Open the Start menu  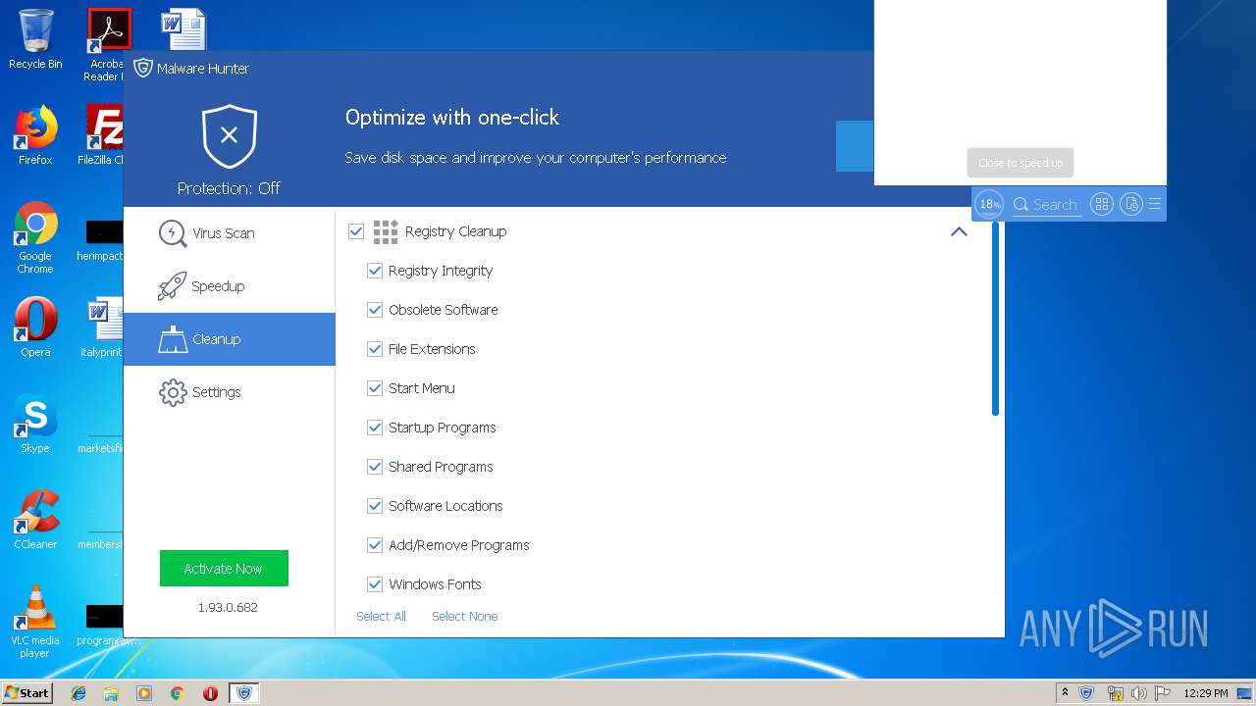click(26, 692)
